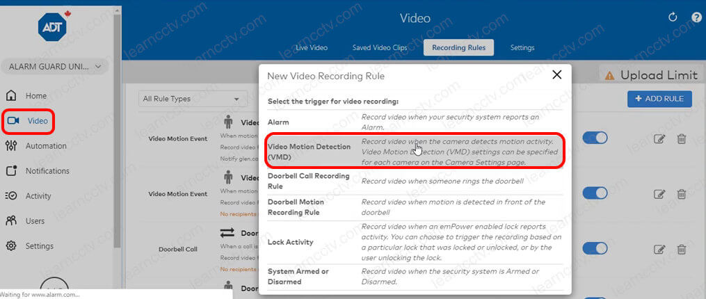Delete the Doorbell Call rule
Image resolution: width=706 pixels, height=299 pixels.
[x=682, y=249]
